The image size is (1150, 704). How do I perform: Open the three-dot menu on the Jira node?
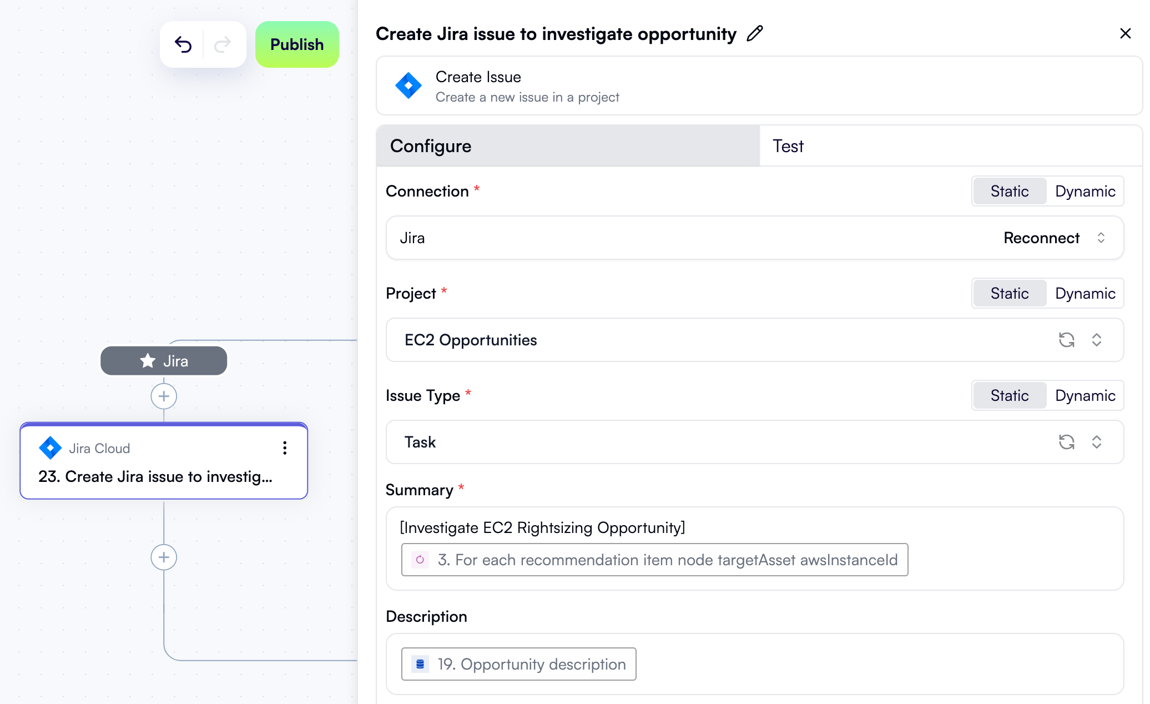click(285, 448)
